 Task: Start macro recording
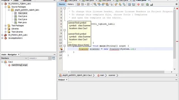pyautogui.click(x=138, y=4)
